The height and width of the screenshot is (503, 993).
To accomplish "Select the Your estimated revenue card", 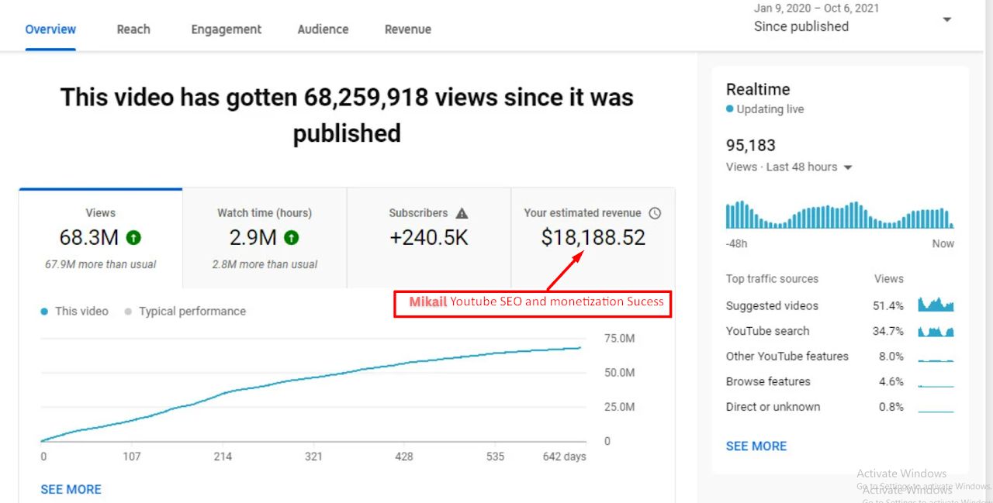I will click(x=593, y=237).
